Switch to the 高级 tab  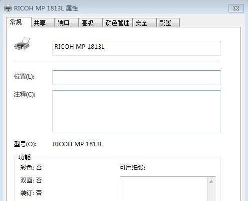coord(90,23)
